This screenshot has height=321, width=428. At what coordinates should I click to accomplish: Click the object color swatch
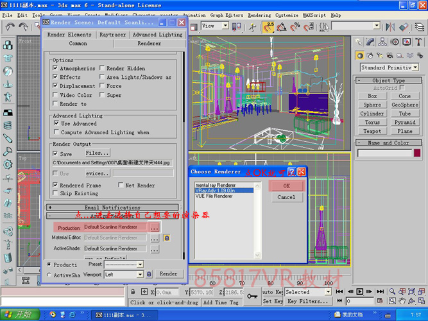tap(417, 153)
